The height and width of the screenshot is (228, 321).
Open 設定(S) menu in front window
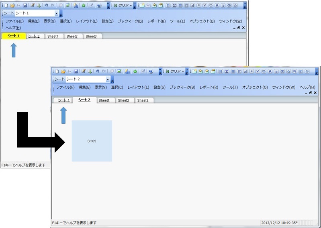(x=159, y=88)
